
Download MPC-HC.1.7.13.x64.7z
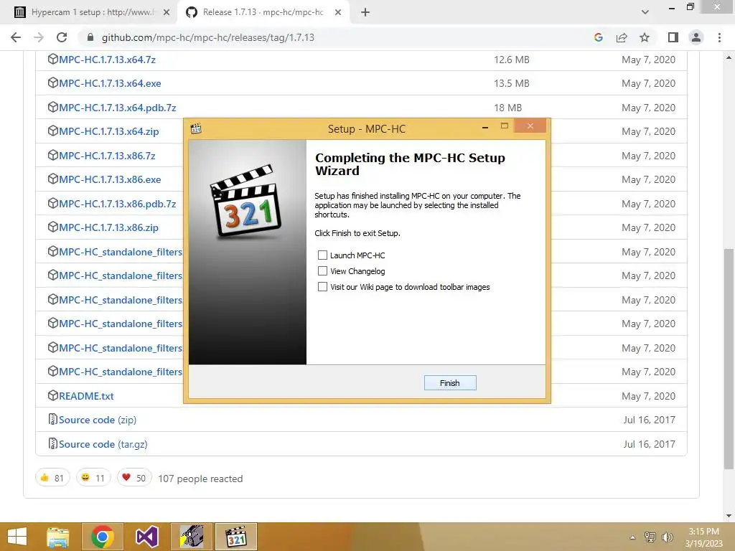pyautogui.click(x=107, y=60)
